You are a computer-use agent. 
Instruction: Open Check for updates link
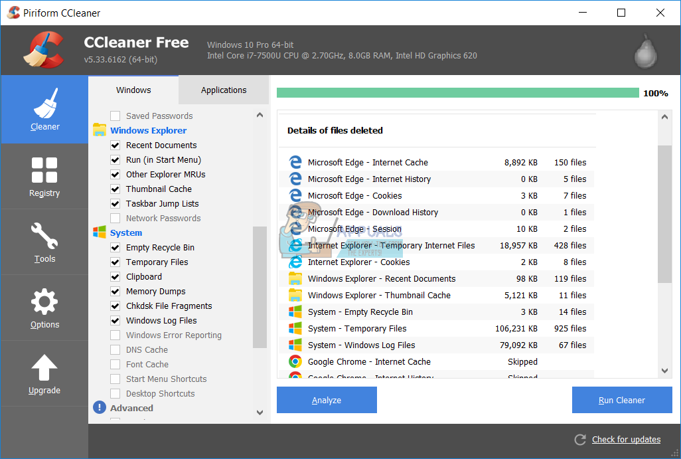coord(626,439)
